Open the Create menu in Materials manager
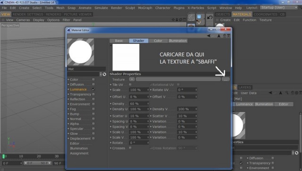The height and width of the screenshot is (171, 302). [226, 20]
